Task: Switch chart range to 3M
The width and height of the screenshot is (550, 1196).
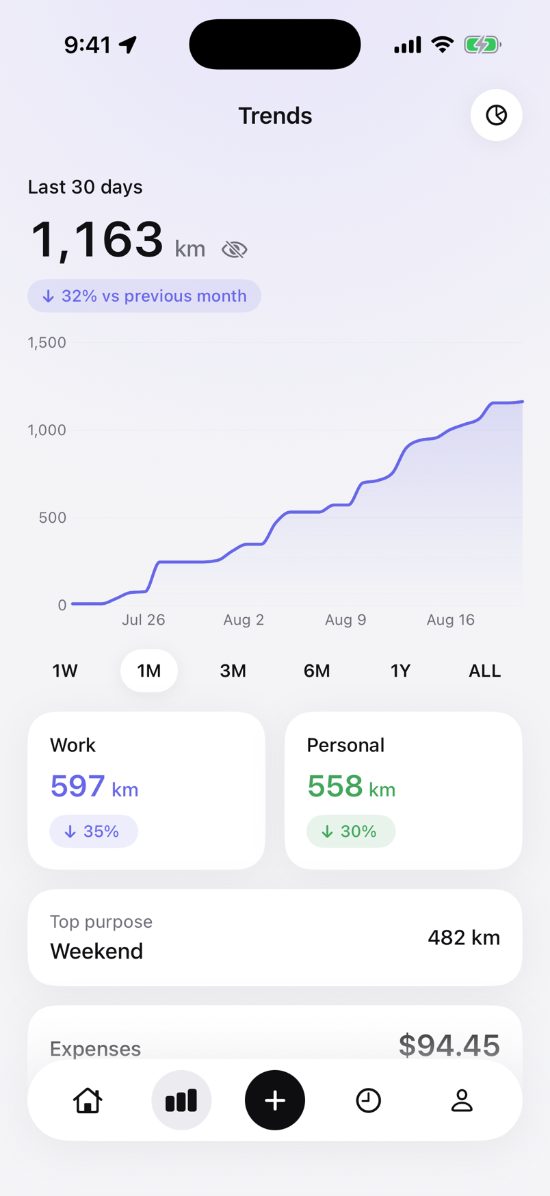Action: (x=233, y=671)
